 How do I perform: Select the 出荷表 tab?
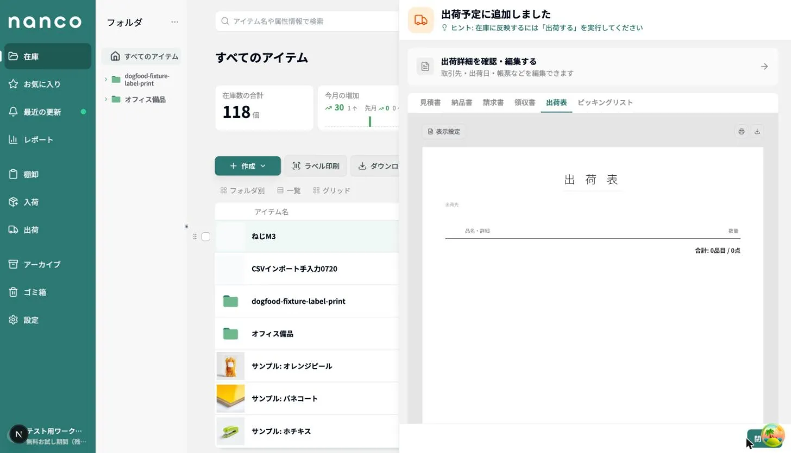556,103
